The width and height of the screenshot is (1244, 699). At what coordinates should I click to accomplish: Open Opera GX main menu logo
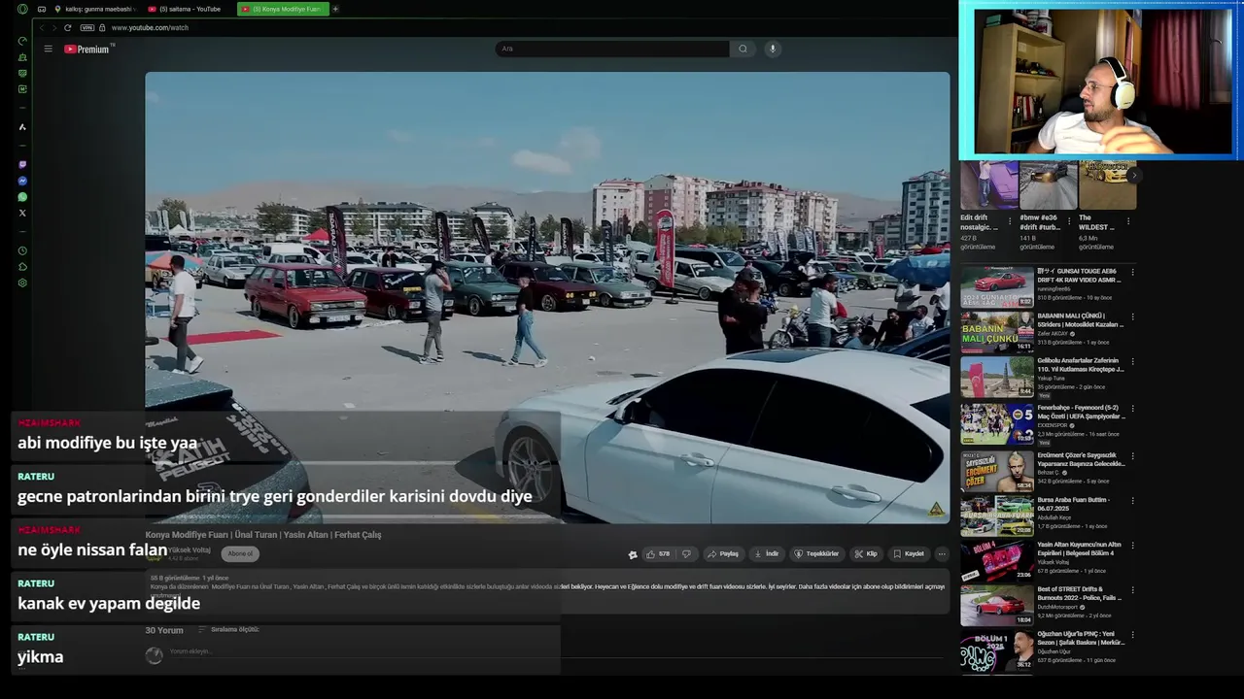pos(22,9)
